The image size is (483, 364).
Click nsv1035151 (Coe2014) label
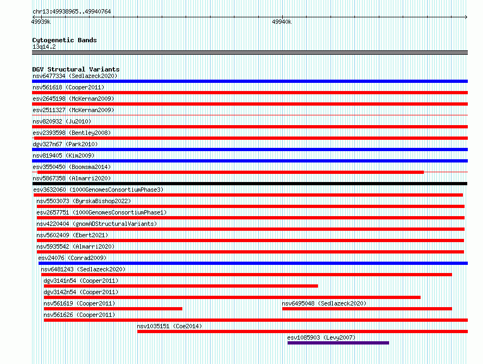[x=169, y=326]
